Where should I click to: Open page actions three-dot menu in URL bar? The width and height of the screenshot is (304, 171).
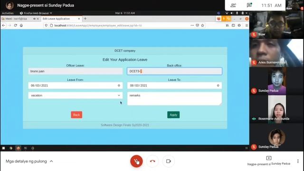(x=192, y=25)
